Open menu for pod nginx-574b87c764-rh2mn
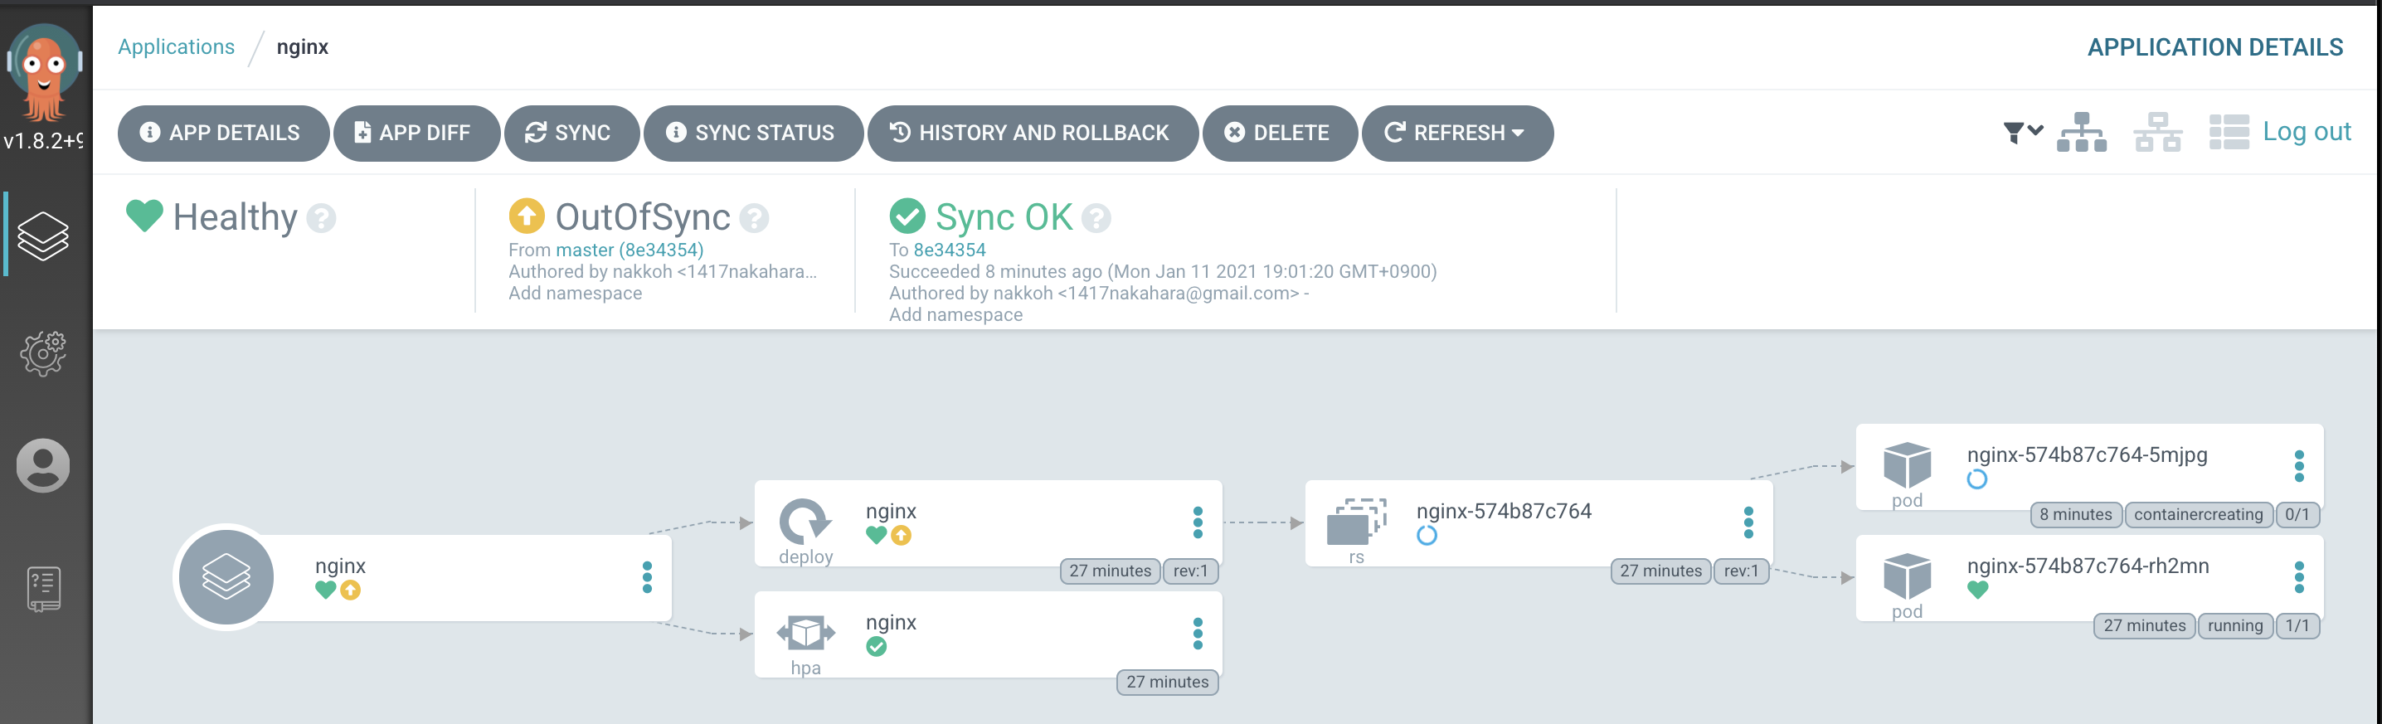The width and height of the screenshot is (2382, 724). coord(2299,577)
